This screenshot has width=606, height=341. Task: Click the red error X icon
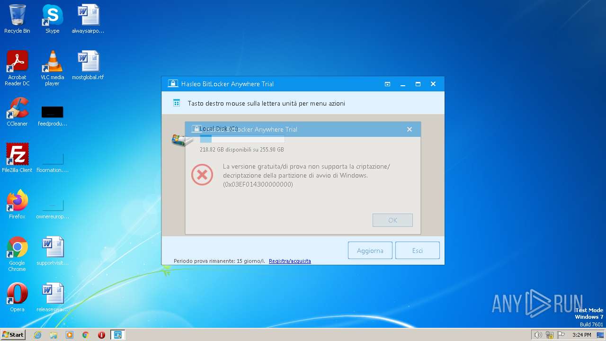coord(202,175)
